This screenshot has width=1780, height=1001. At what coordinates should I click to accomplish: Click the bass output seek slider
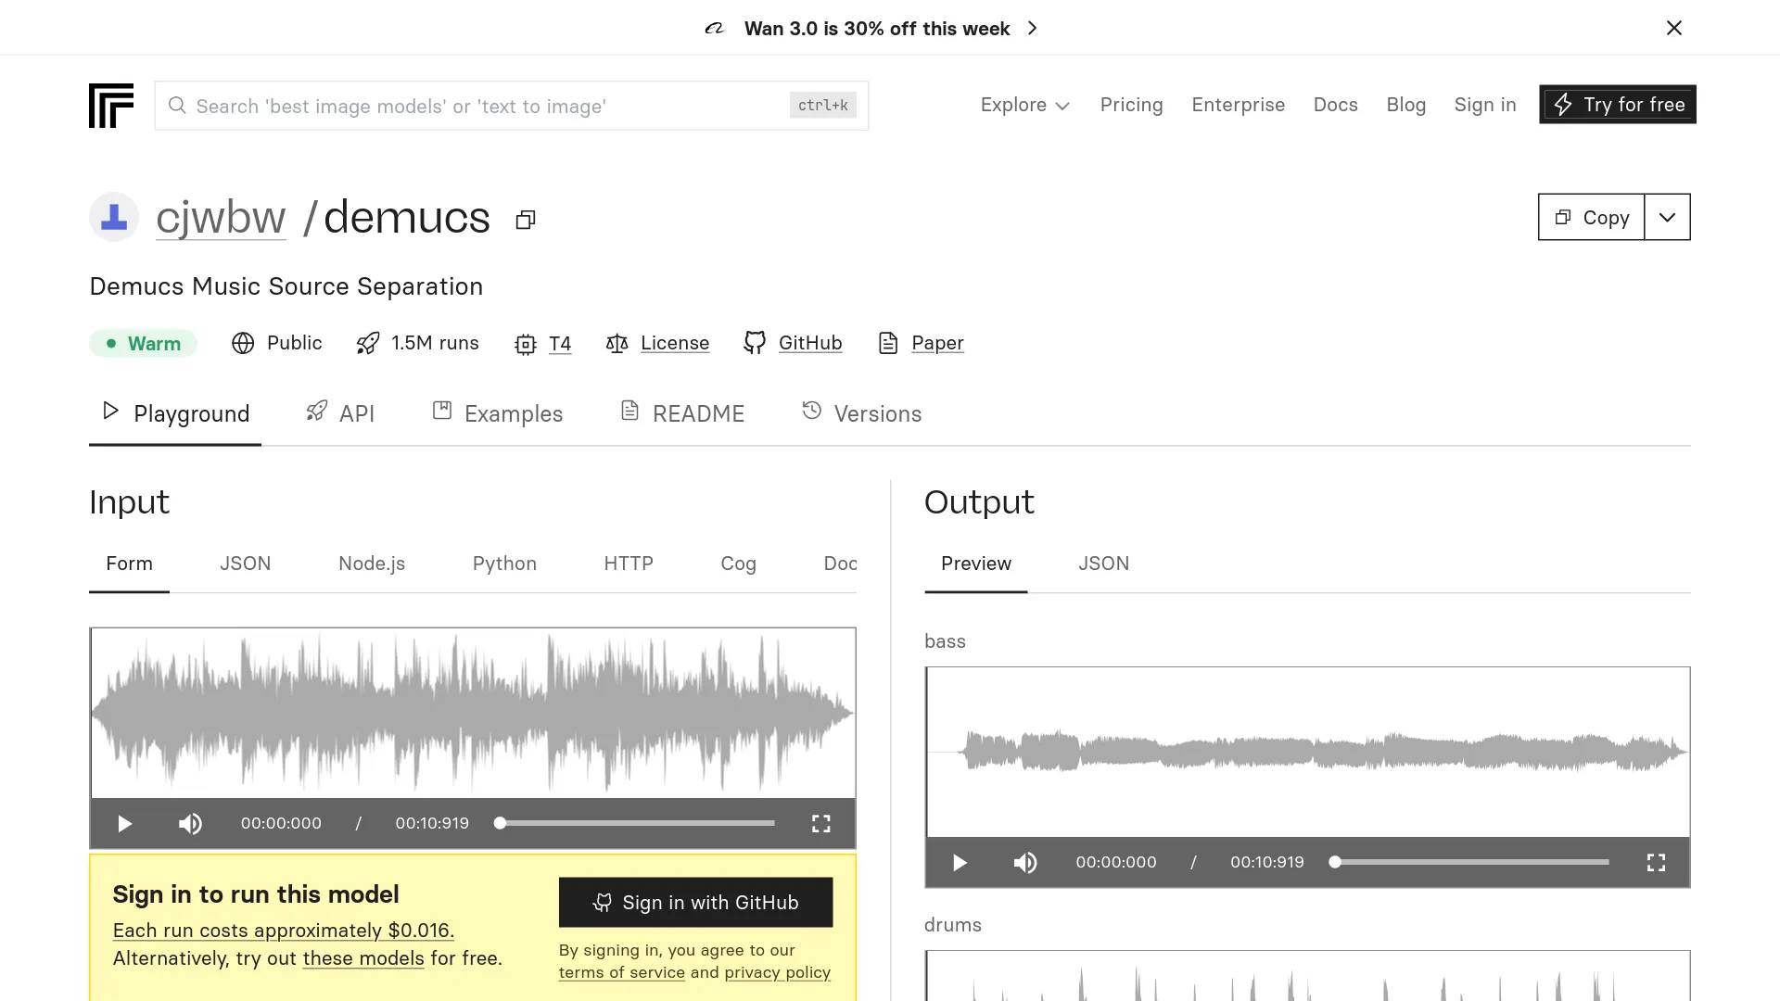pos(1470,862)
